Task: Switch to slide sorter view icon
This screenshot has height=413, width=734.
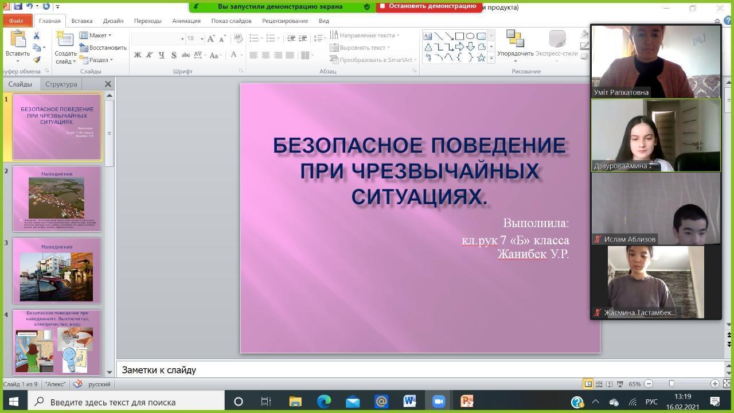Action: click(599, 384)
